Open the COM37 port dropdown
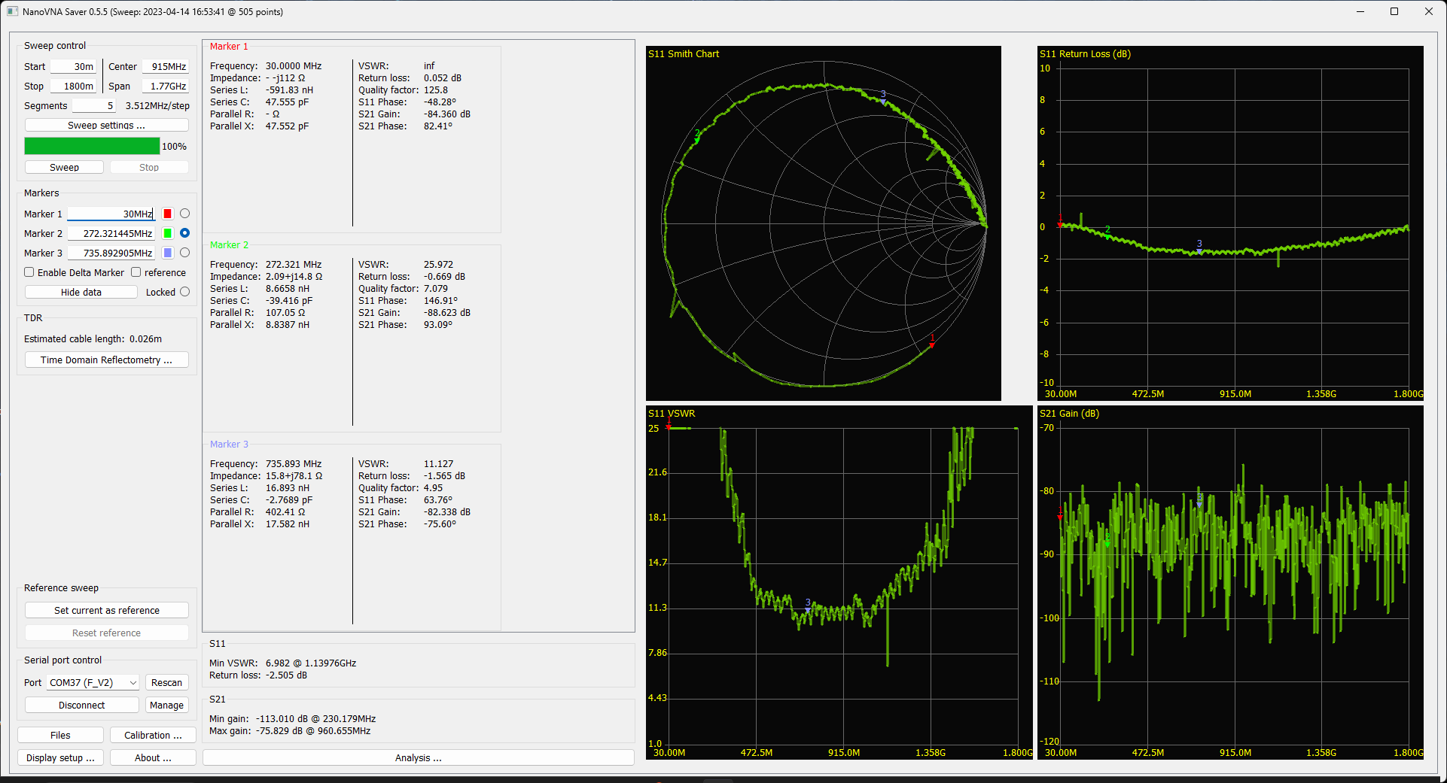Viewport: 1447px width, 783px height. [x=93, y=682]
